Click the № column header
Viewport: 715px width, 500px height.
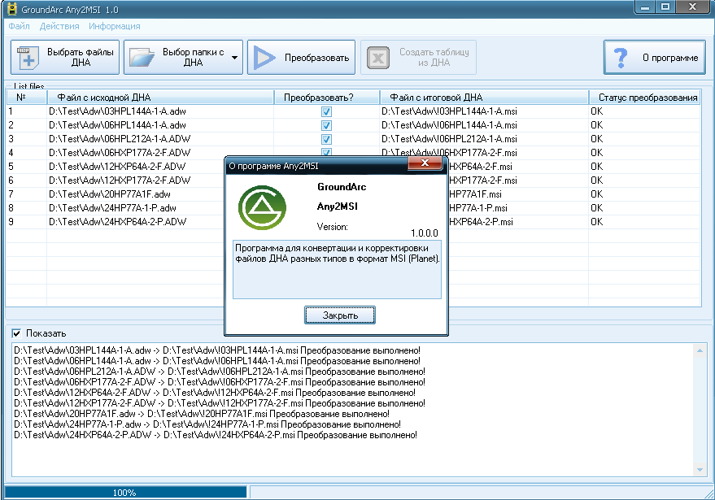(x=27, y=97)
